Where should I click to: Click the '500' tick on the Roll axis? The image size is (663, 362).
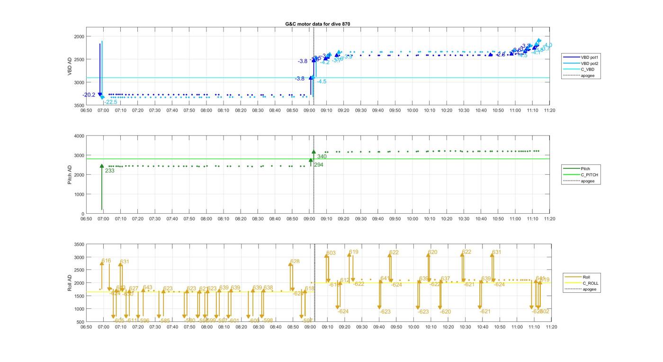click(x=80, y=322)
